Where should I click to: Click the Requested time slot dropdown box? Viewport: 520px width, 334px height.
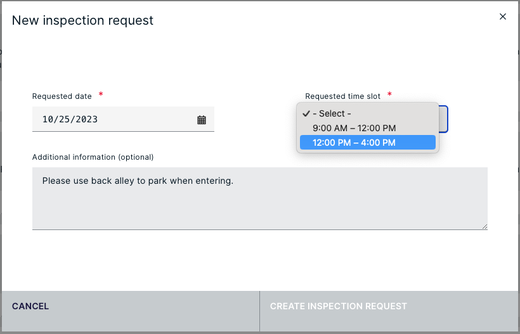click(443, 119)
